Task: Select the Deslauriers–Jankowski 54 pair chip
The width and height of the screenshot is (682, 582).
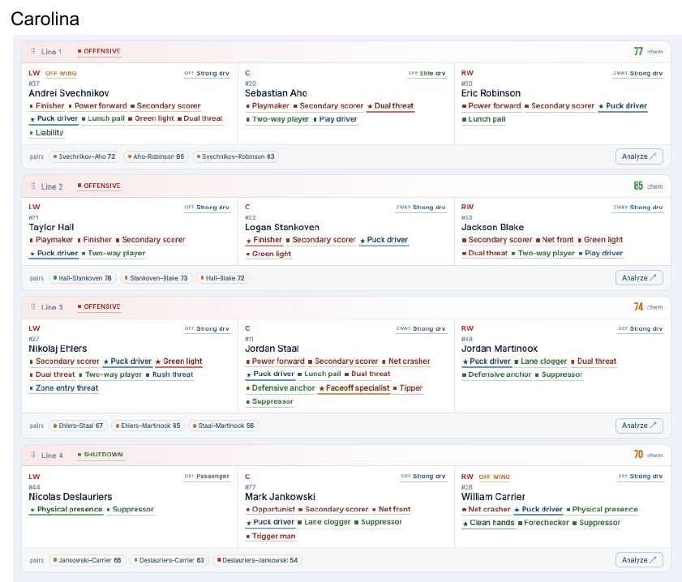Action: (258, 560)
